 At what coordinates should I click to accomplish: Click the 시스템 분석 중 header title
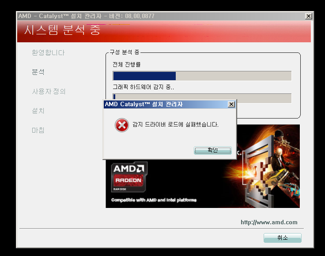(62, 30)
